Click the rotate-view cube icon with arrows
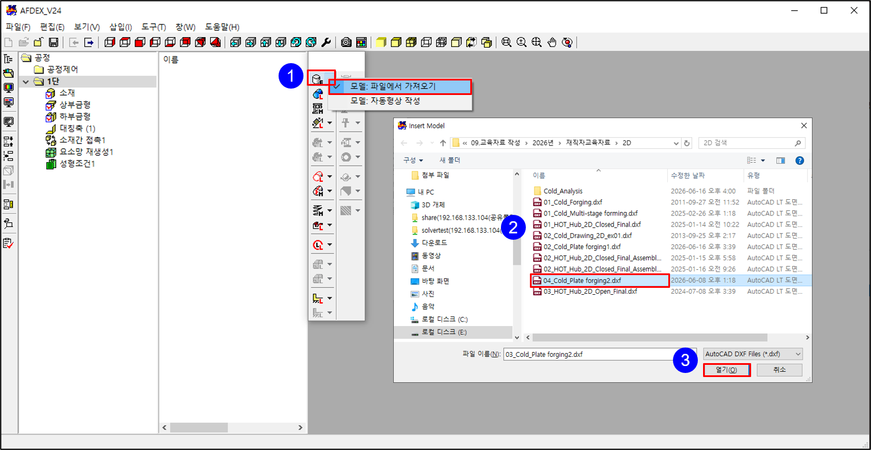Screen dimensions: 871x450 pyautogui.click(x=471, y=42)
